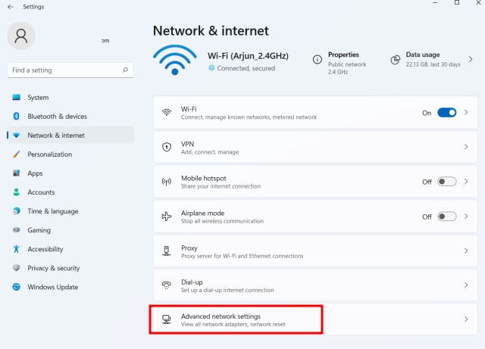485x349 pixels.
Task: Click the Settings window title text
Action: [x=33, y=7]
